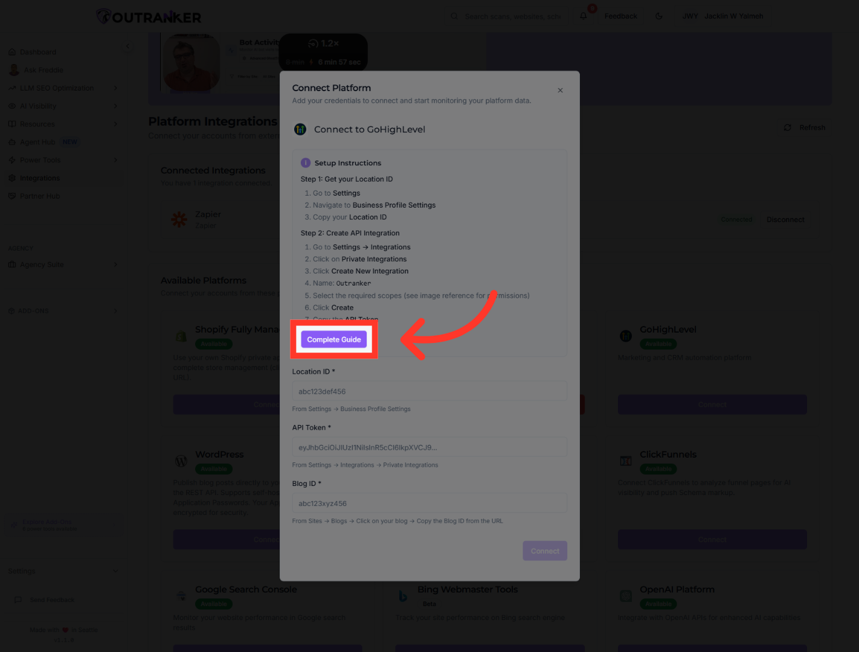Focus the API Token field

(x=429, y=447)
